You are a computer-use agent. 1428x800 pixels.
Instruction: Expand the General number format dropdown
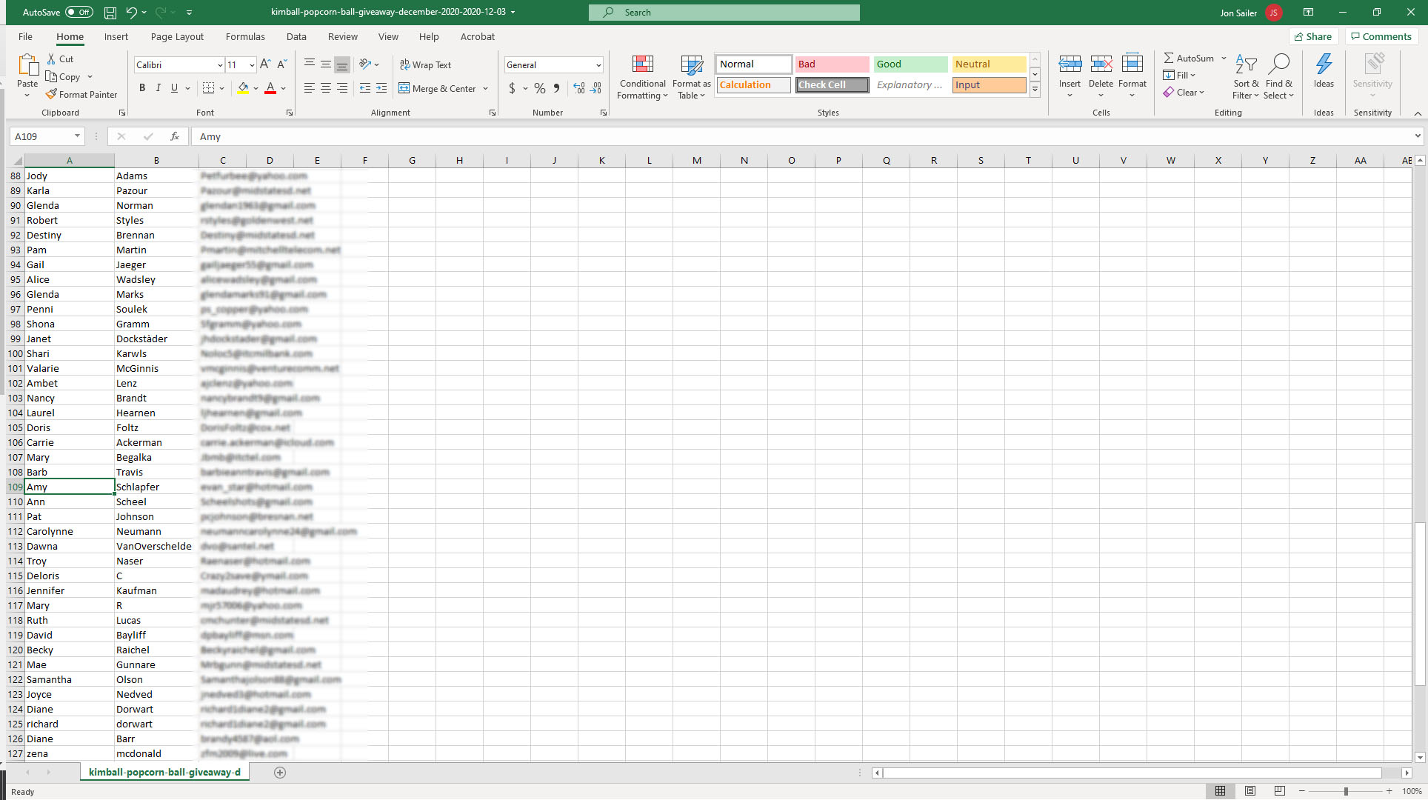pos(598,65)
